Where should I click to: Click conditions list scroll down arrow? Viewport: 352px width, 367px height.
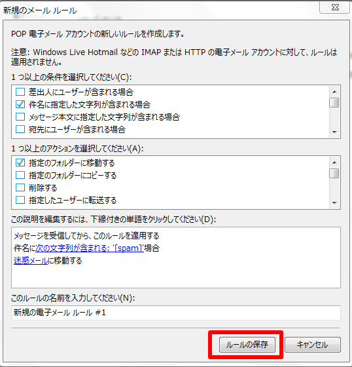tap(334, 132)
